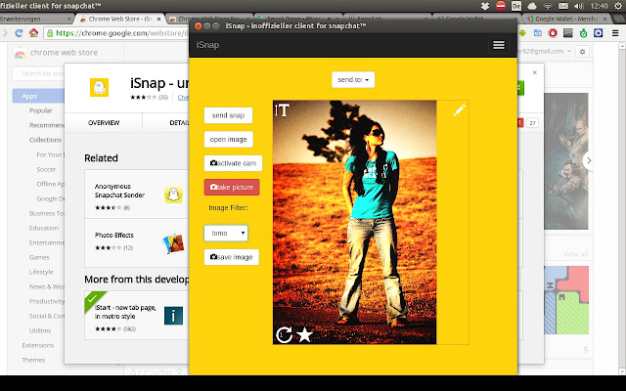Switch to the 'Erweiterungen' Chrome tab
Screen dimensions: 626x391
[34, 19]
